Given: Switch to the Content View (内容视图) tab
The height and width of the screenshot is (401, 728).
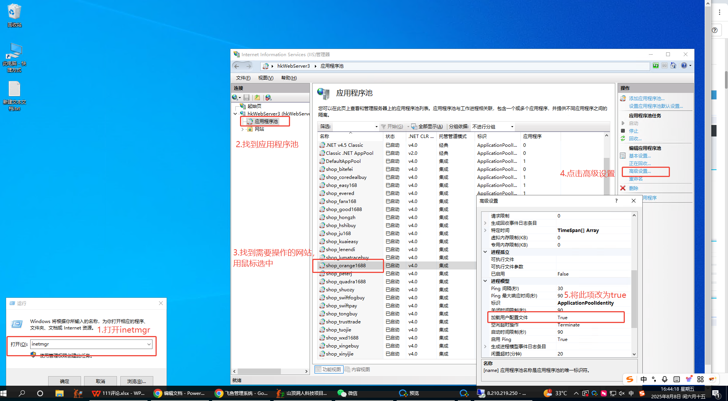Looking at the screenshot, I should 358,369.
